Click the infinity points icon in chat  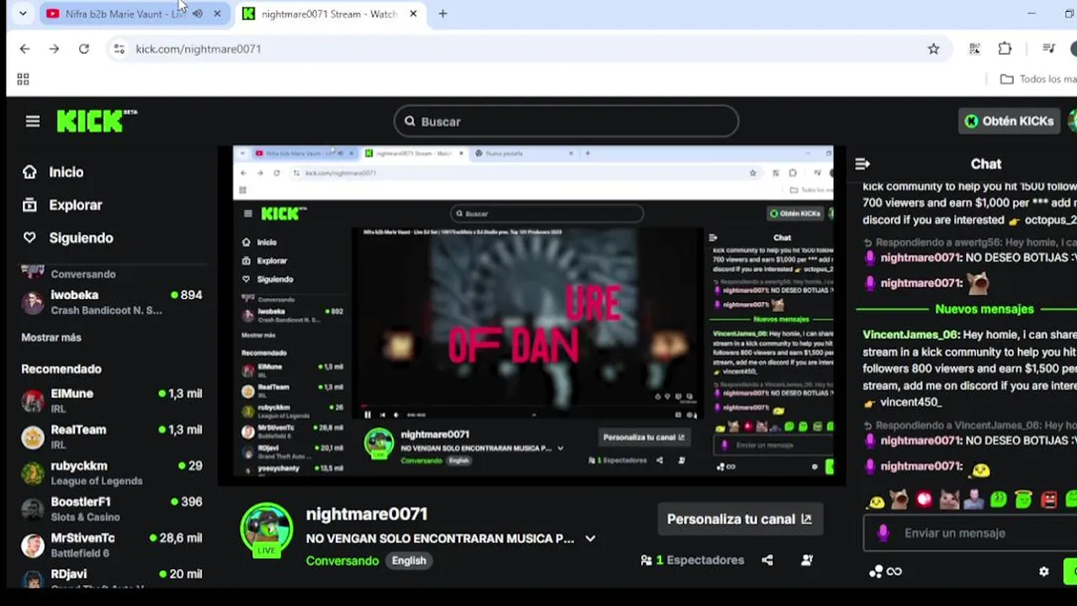894,571
